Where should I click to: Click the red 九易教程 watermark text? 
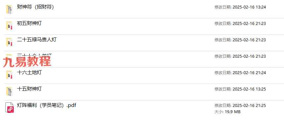pos(27,61)
